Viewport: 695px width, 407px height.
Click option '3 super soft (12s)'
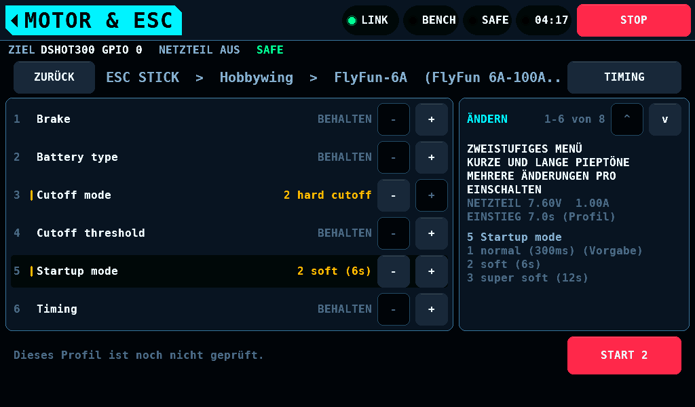point(527,278)
